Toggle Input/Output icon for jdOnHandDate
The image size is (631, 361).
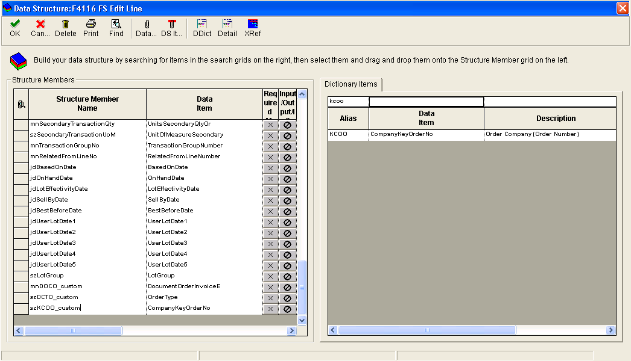pyautogui.click(x=287, y=179)
